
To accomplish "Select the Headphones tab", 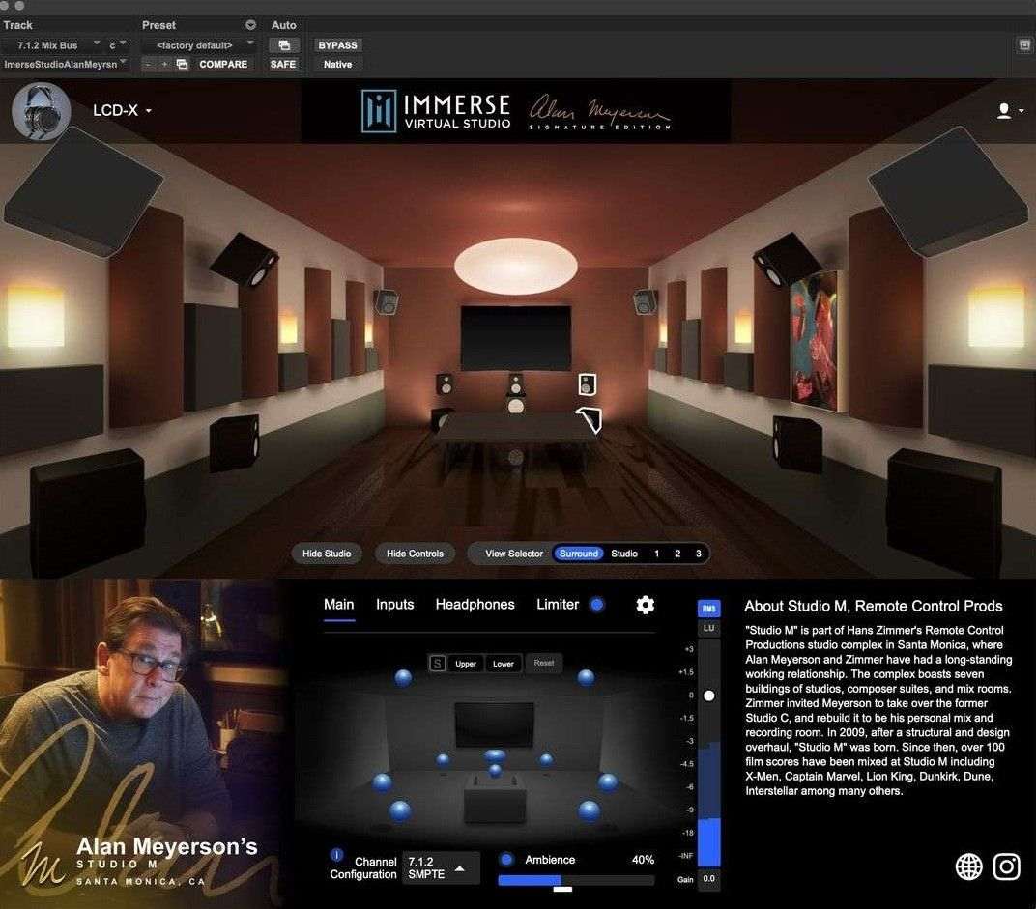I will pos(475,604).
